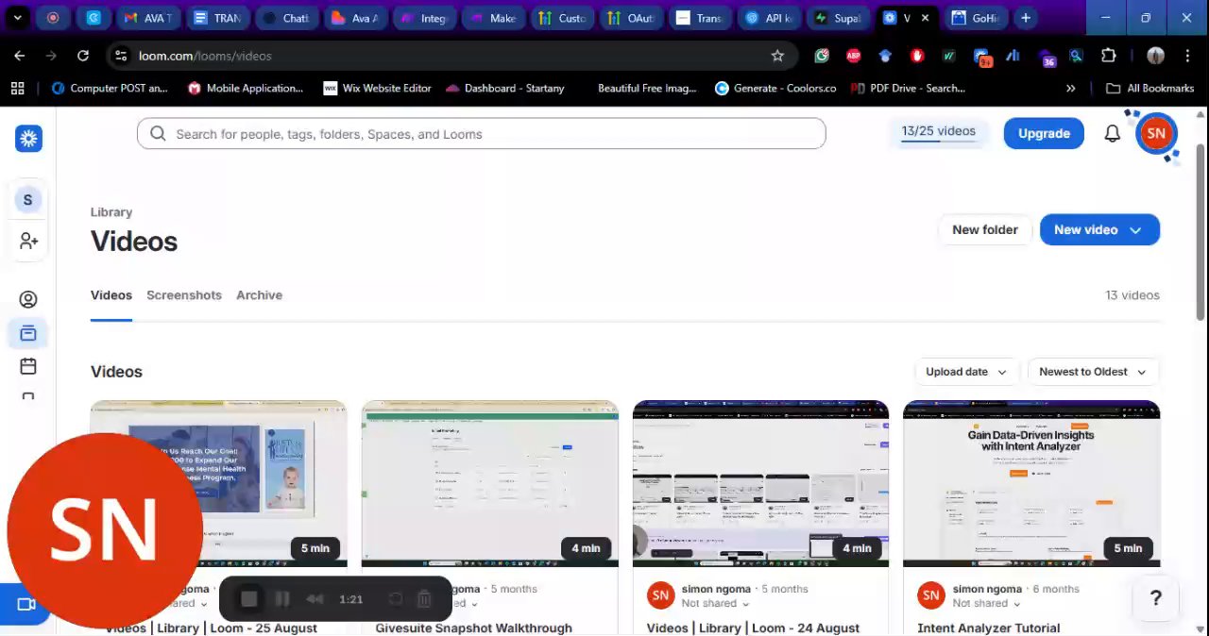Open the All Bookmarks folder
1209x636 pixels.
[1149, 88]
